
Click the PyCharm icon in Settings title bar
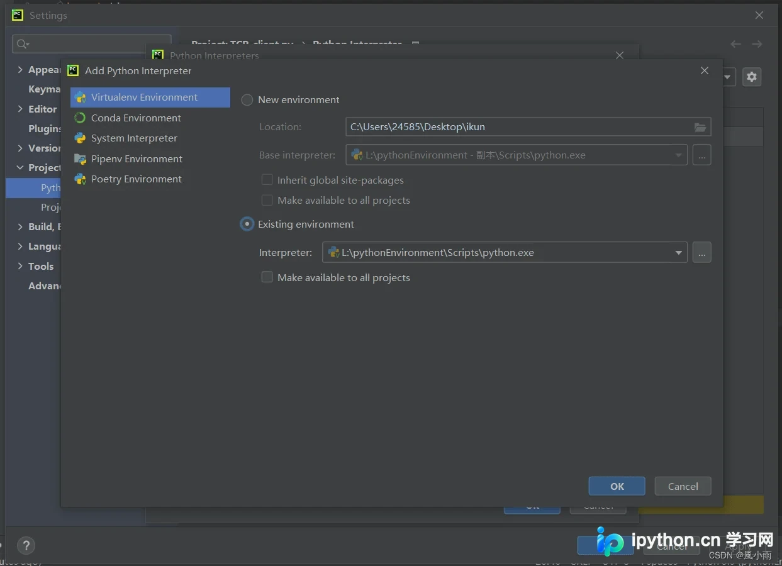click(x=18, y=15)
